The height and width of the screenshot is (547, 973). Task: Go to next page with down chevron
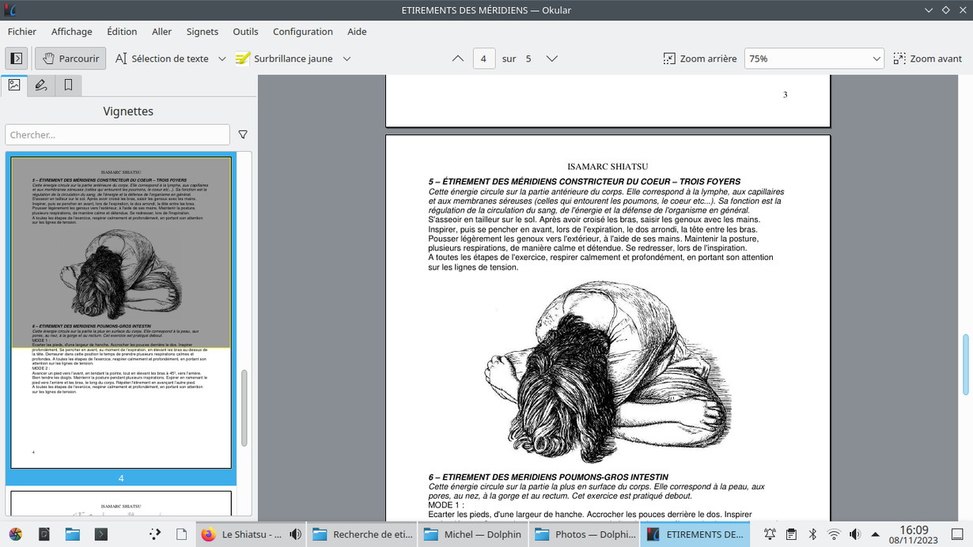[552, 58]
